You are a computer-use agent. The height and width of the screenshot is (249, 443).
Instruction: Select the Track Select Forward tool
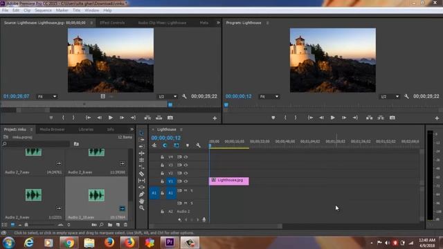pyautogui.click(x=141, y=140)
